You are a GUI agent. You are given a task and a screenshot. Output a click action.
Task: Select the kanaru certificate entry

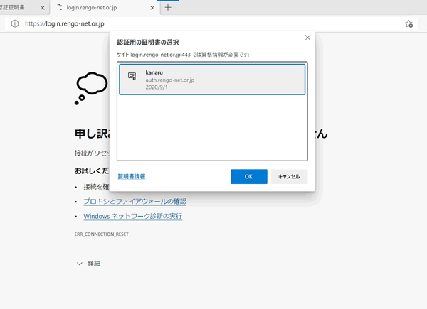(x=212, y=80)
